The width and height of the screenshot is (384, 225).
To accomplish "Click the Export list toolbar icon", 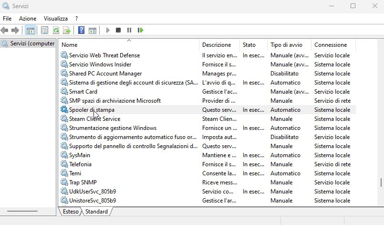I will (x=67, y=31).
